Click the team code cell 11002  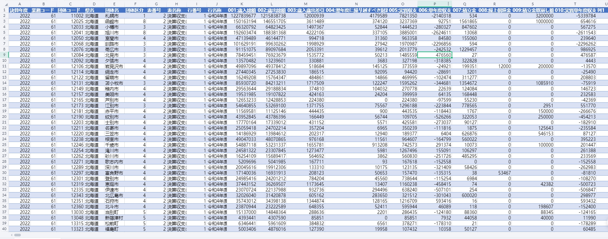[x=70, y=16]
